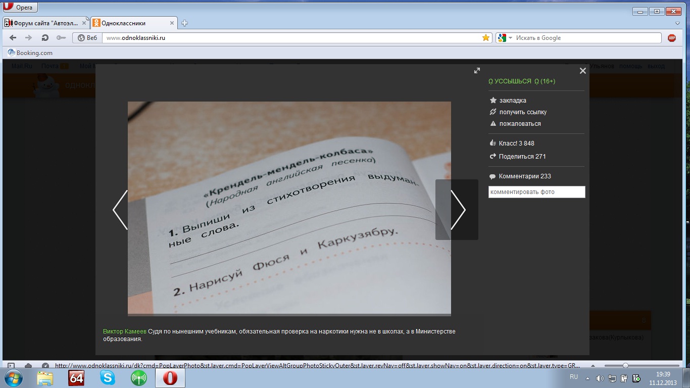Image resolution: width=690 pixels, height=388 pixels.
Task: Report photo via пожаловаться
Action: point(515,124)
